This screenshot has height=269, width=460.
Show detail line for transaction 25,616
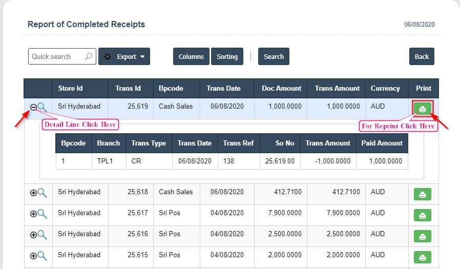click(x=34, y=235)
